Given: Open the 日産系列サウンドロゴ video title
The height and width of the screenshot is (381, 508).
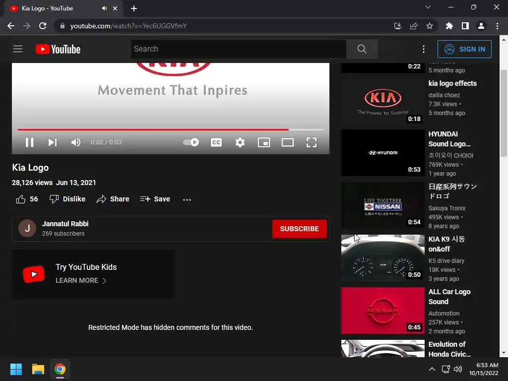Looking at the screenshot, I should [x=452, y=191].
